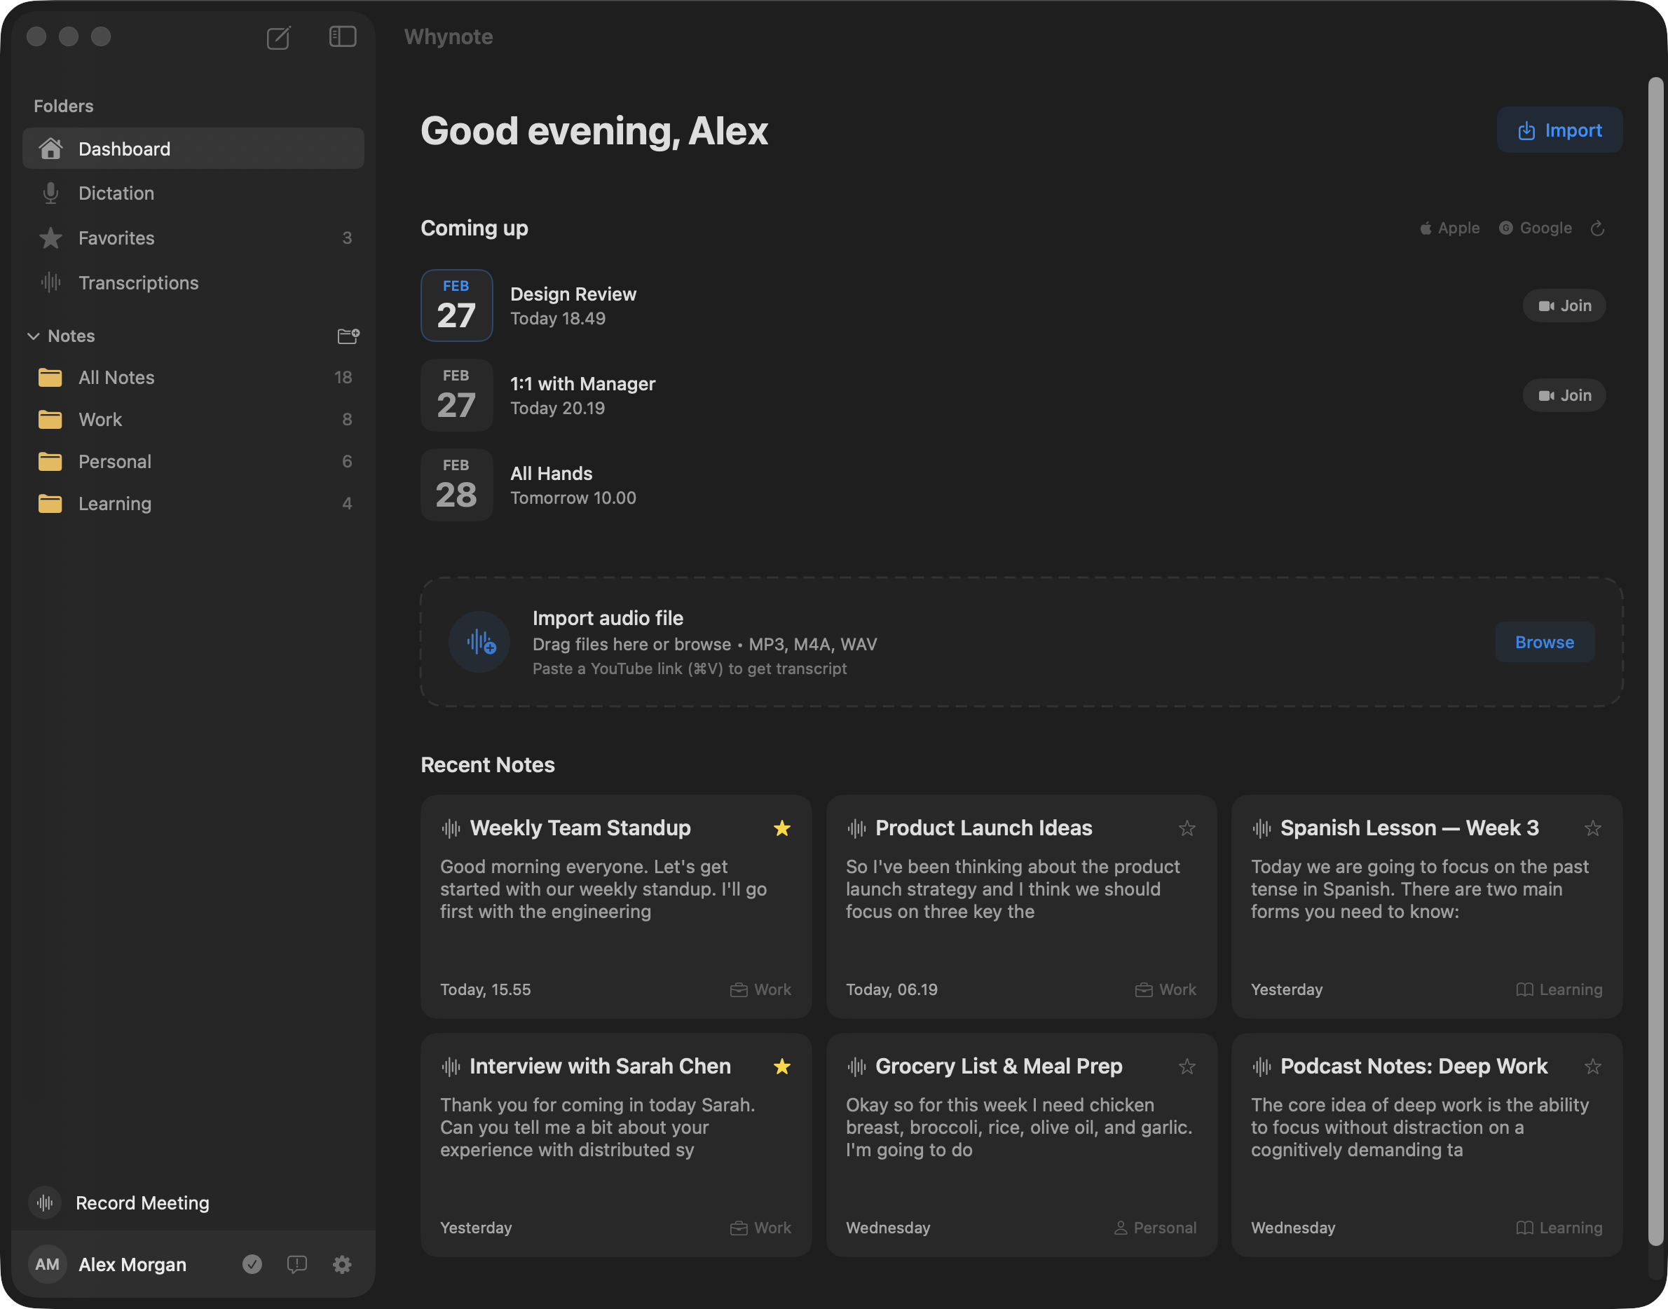The image size is (1668, 1309).
Task: Open a new note with the compose icon
Action: 279,36
